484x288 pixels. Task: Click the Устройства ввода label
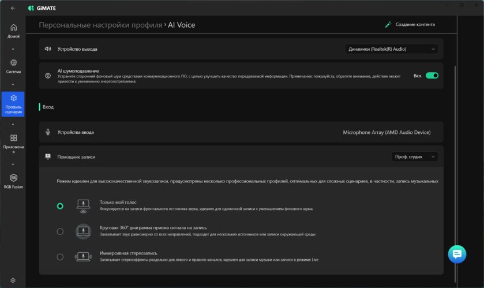[x=76, y=132]
